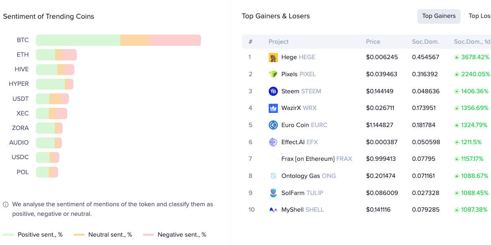Sort by the # rank column header
The height and width of the screenshot is (245, 491).
pyautogui.click(x=250, y=42)
